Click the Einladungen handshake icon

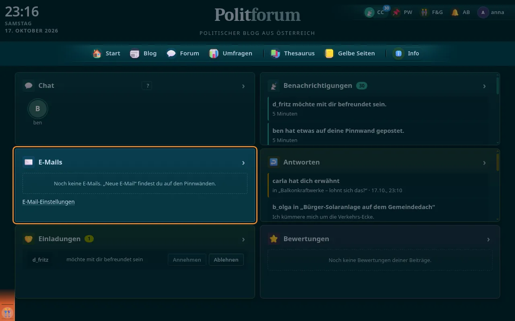pos(29,239)
